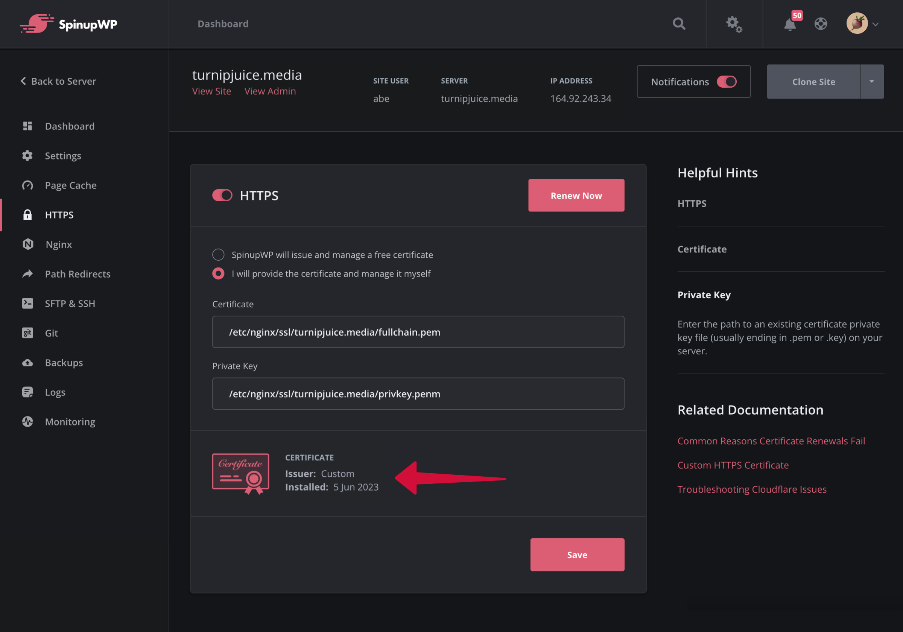Viewport: 903px width, 632px height.
Task: Click the Dashboard grid icon in sidebar
Action: tap(27, 126)
